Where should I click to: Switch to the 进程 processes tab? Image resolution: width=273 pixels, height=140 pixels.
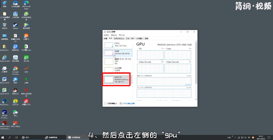(105, 38)
